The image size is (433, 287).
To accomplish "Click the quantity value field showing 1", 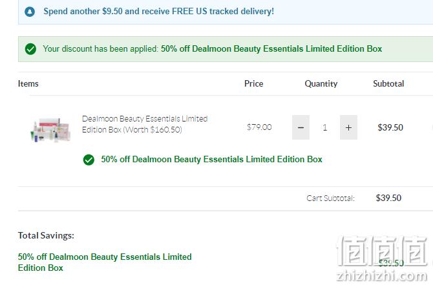I will tap(324, 127).
